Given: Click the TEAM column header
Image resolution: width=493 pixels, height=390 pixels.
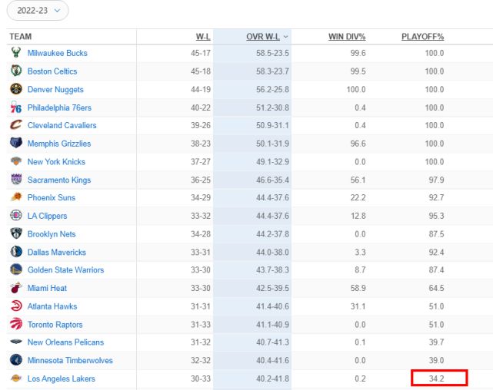Looking at the screenshot, I should pos(21,37).
